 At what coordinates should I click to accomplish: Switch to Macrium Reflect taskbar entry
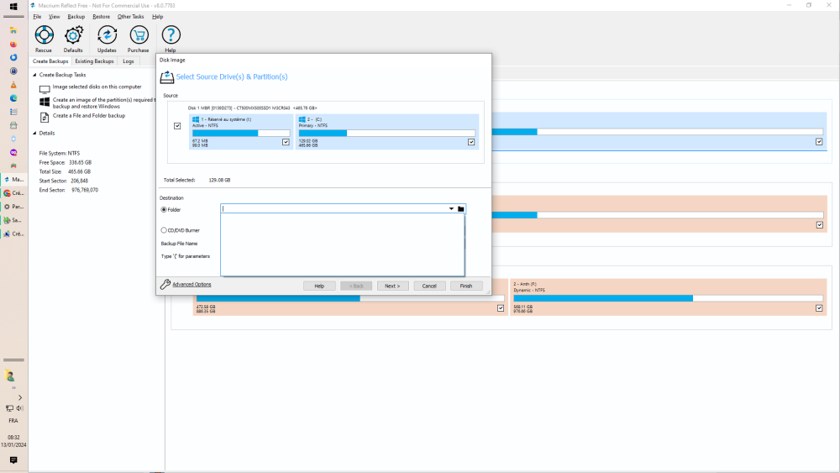click(x=14, y=180)
